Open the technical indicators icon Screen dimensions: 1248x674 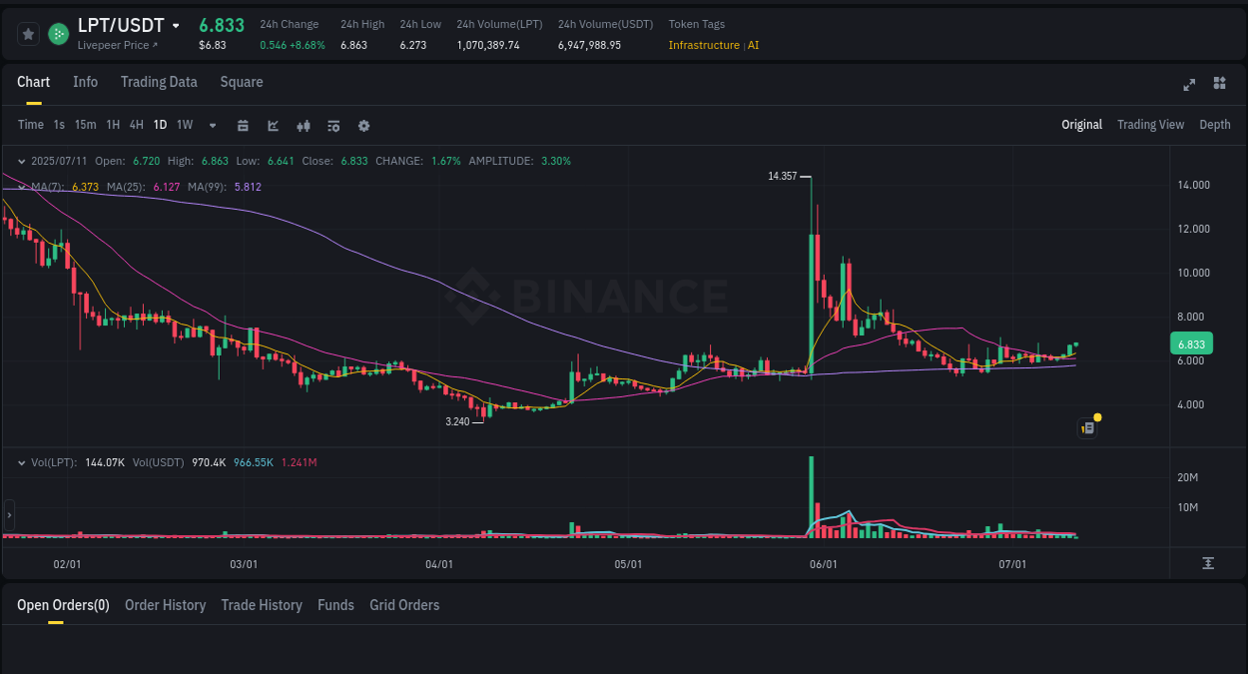[272, 125]
